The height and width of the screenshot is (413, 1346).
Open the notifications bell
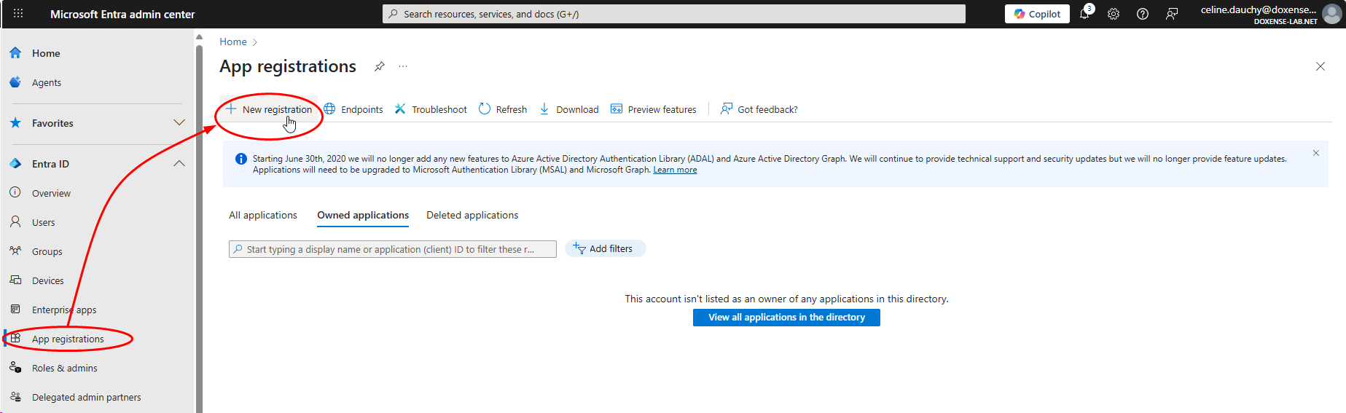(1084, 14)
